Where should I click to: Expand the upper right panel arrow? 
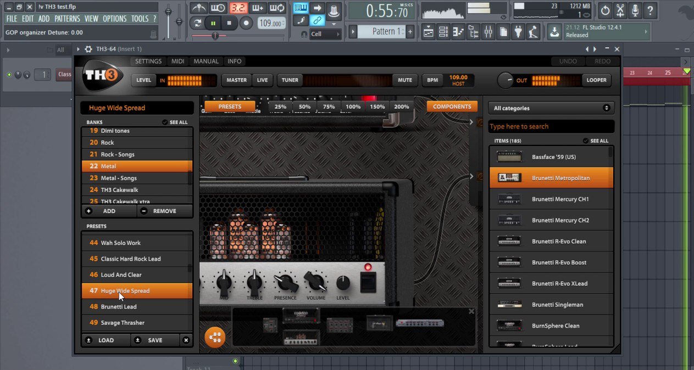pyautogui.click(x=471, y=122)
